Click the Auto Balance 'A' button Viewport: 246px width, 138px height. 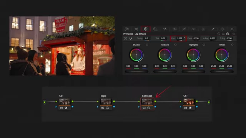click(x=126, y=38)
